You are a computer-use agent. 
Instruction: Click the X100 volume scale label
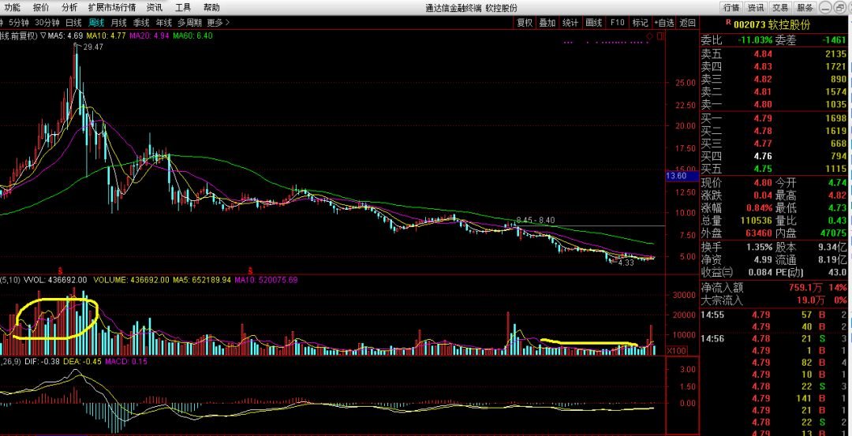tap(677, 351)
